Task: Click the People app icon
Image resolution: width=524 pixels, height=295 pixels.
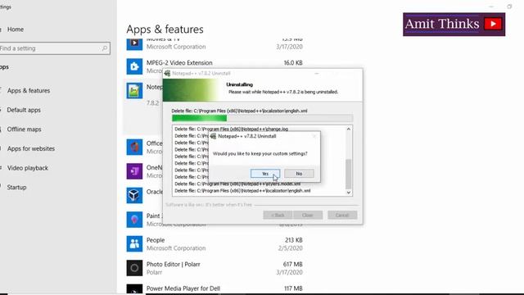Action: [x=134, y=244]
